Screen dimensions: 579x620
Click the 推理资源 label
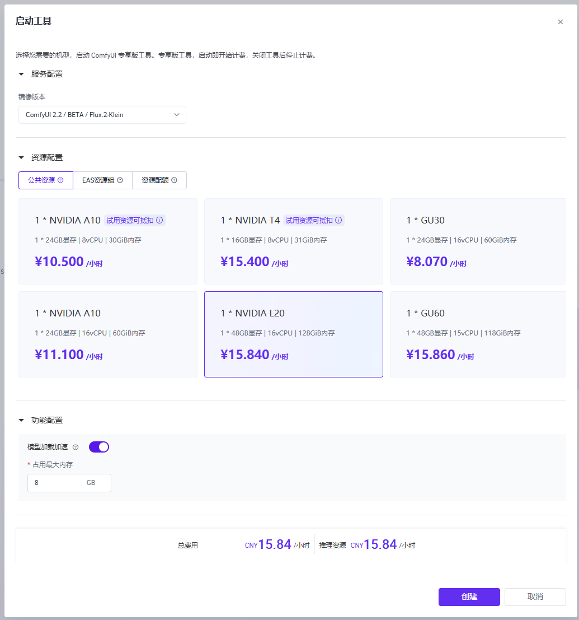(x=332, y=546)
